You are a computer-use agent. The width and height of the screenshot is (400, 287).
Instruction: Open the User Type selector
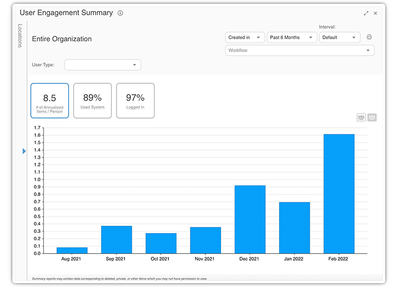(x=102, y=65)
